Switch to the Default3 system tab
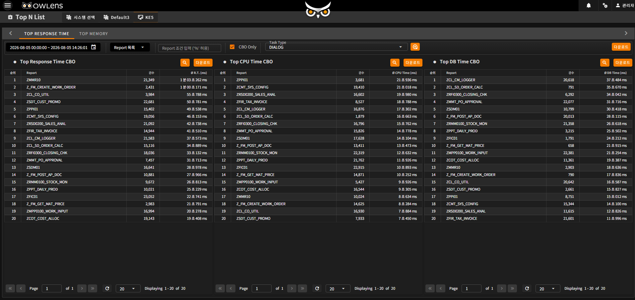635x300 pixels. coord(116,17)
